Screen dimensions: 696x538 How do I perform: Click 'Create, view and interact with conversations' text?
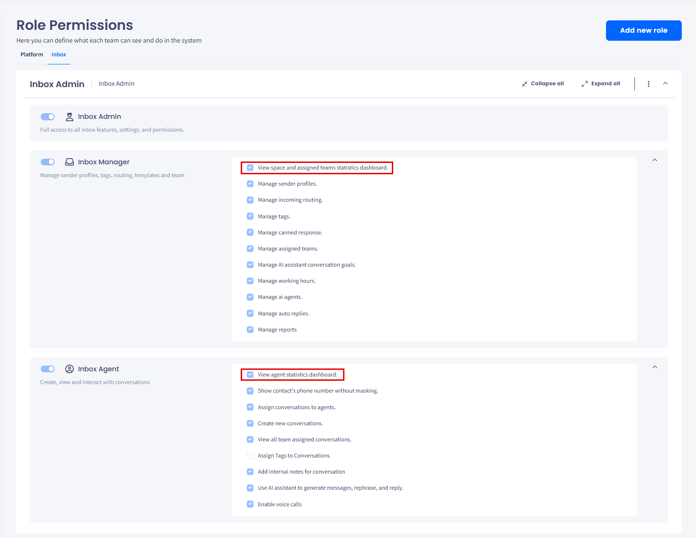pyautogui.click(x=95, y=382)
